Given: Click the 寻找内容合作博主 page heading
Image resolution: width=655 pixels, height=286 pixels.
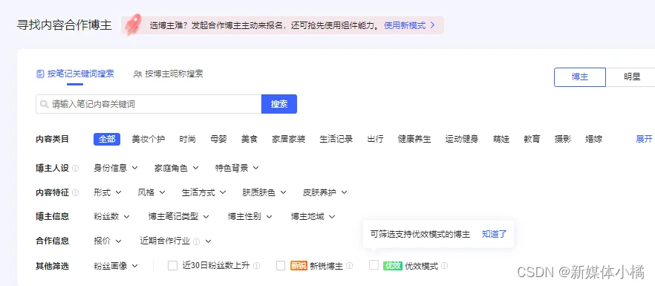Looking at the screenshot, I should point(65,25).
